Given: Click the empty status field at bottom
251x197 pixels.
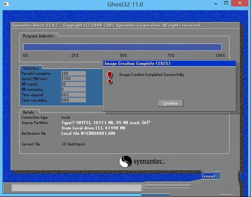Looking at the screenshot, I should 76,188.
